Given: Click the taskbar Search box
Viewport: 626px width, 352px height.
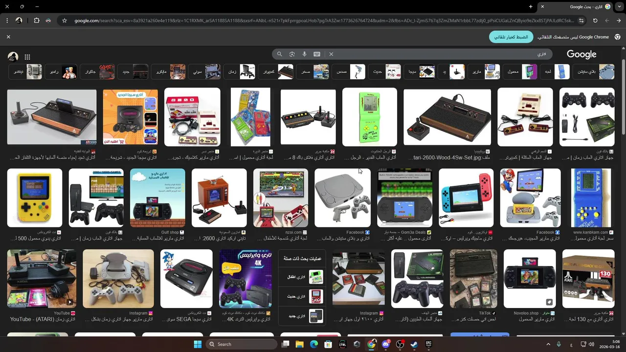Looking at the screenshot, I should [x=242, y=344].
